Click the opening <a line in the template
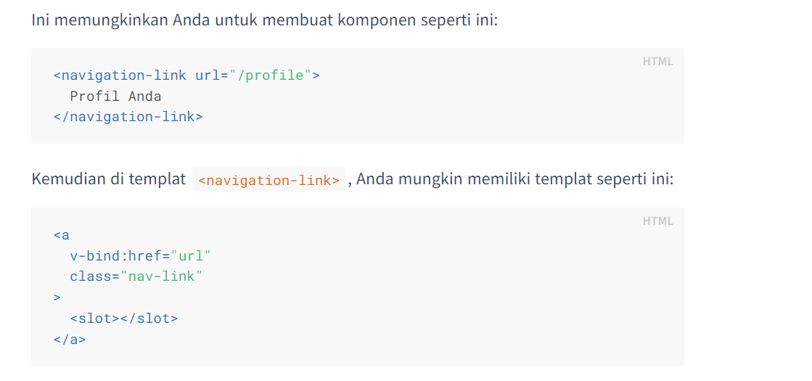Viewport: 812px width, 381px height. point(61,234)
